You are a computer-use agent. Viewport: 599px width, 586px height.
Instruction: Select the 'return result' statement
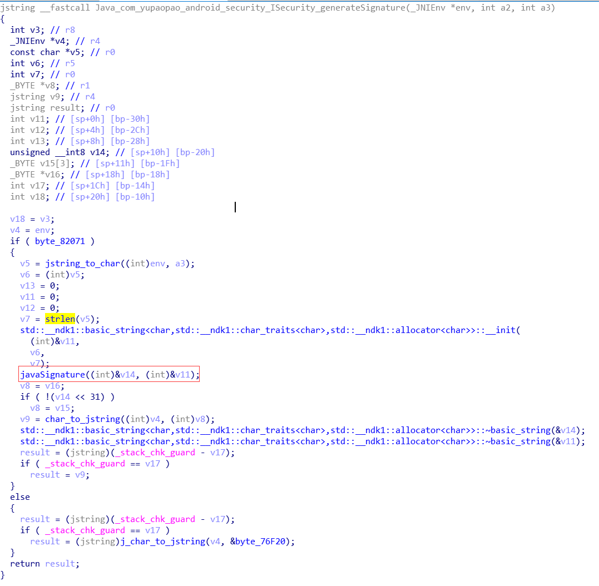pos(44,564)
